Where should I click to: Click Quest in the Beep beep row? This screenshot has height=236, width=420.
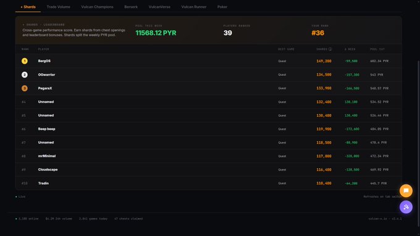coord(282,129)
